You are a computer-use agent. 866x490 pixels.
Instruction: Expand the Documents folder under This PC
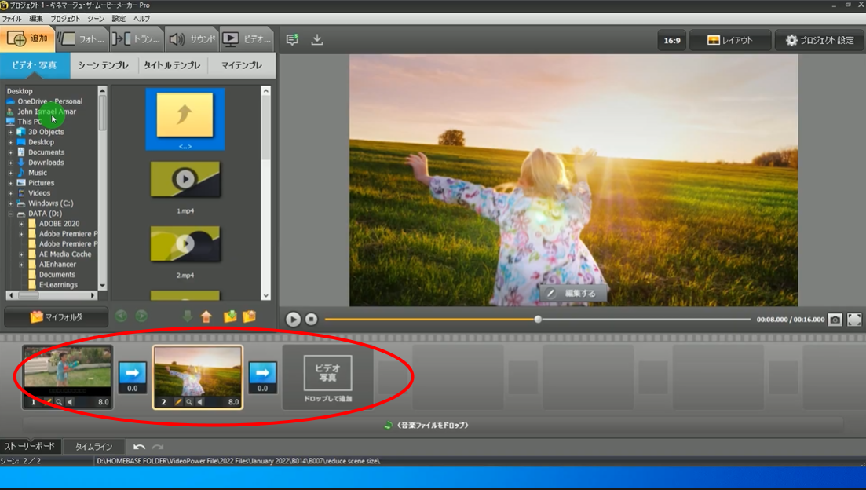(x=11, y=152)
